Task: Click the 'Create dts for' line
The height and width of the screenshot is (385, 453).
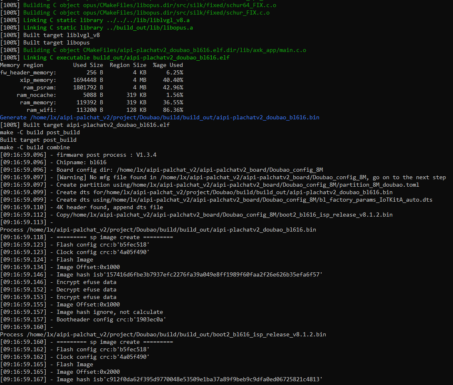Action: tap(196, 192)
